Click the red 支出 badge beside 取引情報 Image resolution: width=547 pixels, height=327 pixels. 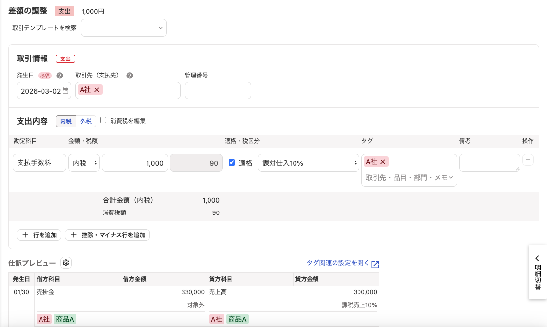click(65, 59)
